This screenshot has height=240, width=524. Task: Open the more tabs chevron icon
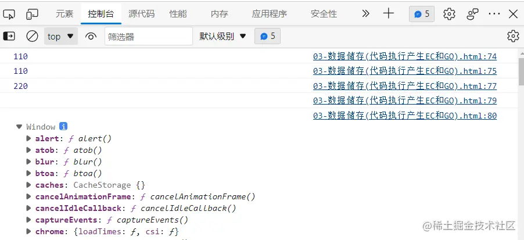click(x=365, y=13)
